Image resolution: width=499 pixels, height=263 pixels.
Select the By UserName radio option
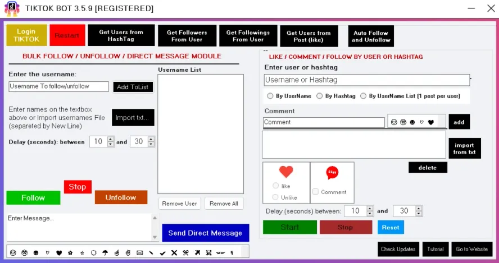270,96
